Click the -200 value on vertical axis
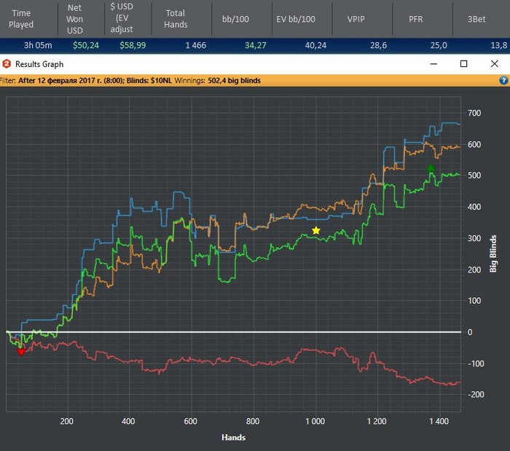Image resolution: width=510 pixels, height=451 pixels. [x=476, y=394]
